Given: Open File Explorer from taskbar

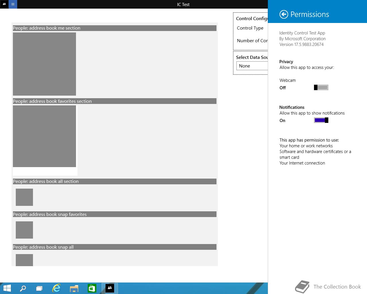Looking at the screenshot, I should 74,288.
